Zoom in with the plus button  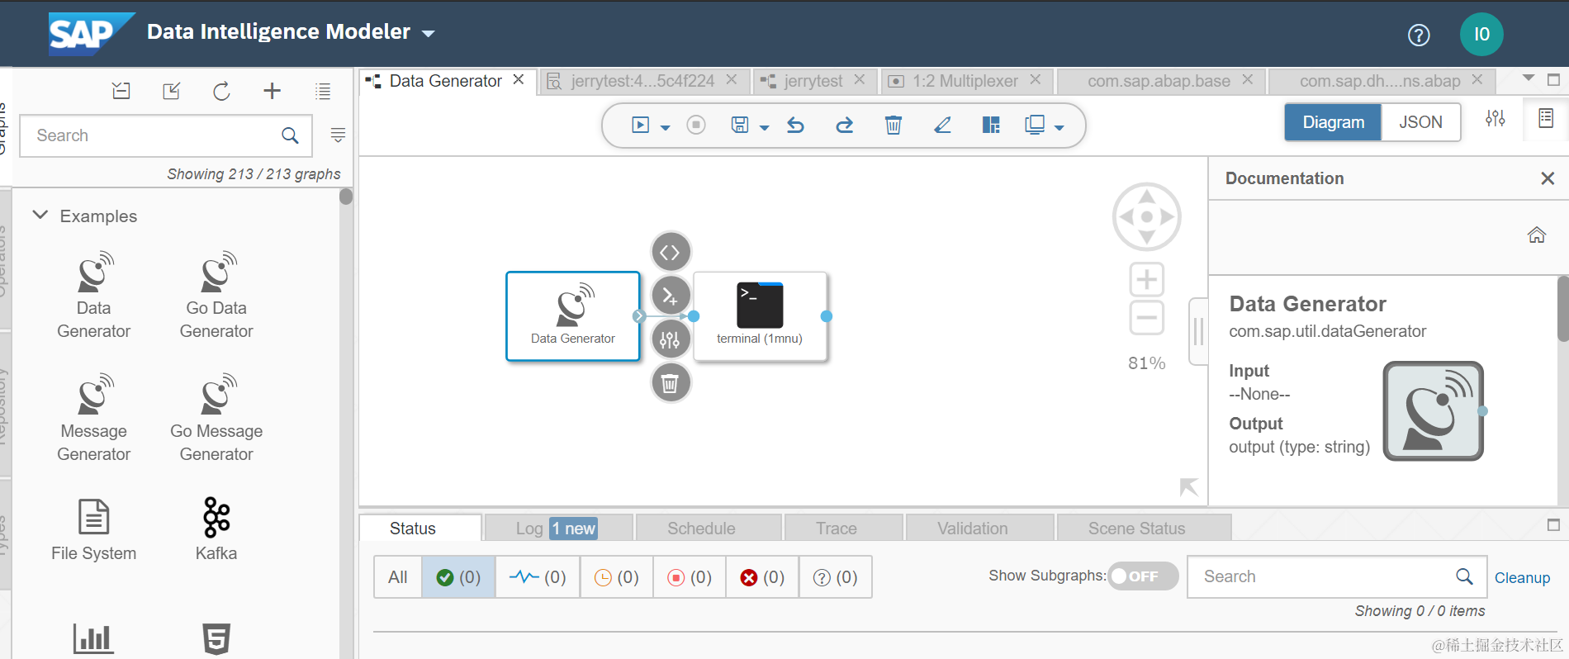[1147, 280]
